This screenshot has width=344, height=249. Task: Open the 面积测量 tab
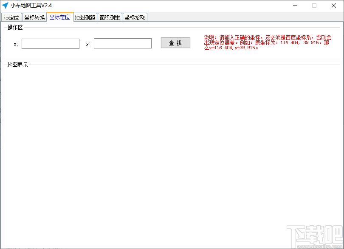(110, 17)
